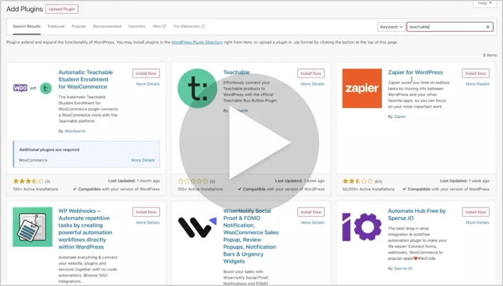Open Automatic Teachable Student Enrollment plugin title
Screen dimensions: 503x286
(x=86, y=80)
